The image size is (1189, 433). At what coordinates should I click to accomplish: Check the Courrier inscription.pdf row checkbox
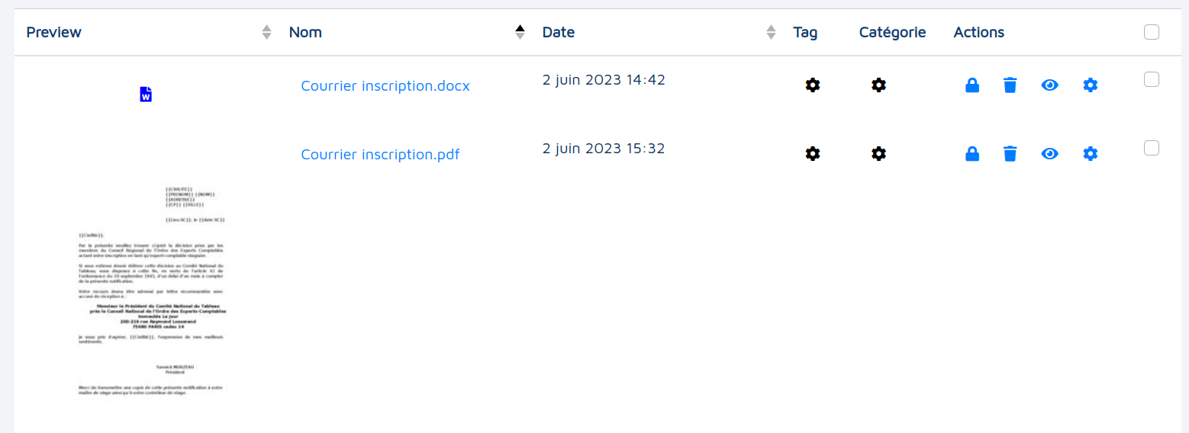(1152, 148)
